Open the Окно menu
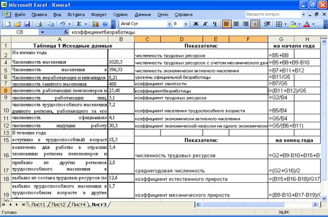 (163, 14)
